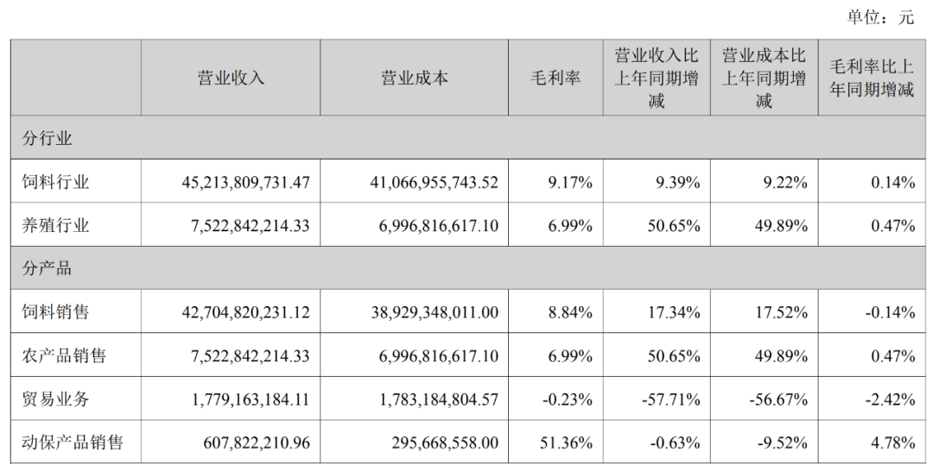Click the 4.78% margin change cell
This screenshot has width=933, height=464.
click(892, 442)
